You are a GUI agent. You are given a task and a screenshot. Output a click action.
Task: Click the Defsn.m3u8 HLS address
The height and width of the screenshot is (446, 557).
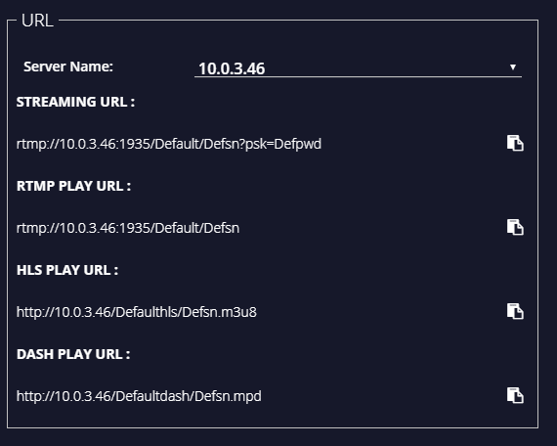pos(137,312)
